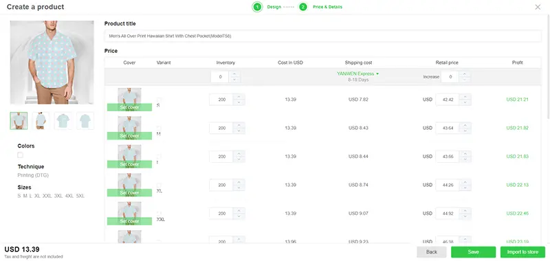550x261 pixels.
Task: Click the profit value USD 22.46
Action: point(517,214)
